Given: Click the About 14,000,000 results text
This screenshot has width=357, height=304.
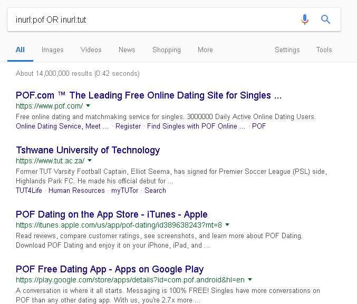Looking at the screenshot, I should point(78,73).
